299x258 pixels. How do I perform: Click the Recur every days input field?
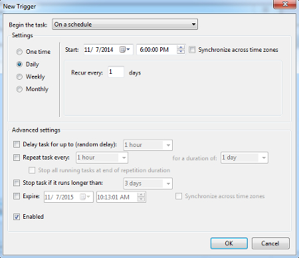coord(116,72)
